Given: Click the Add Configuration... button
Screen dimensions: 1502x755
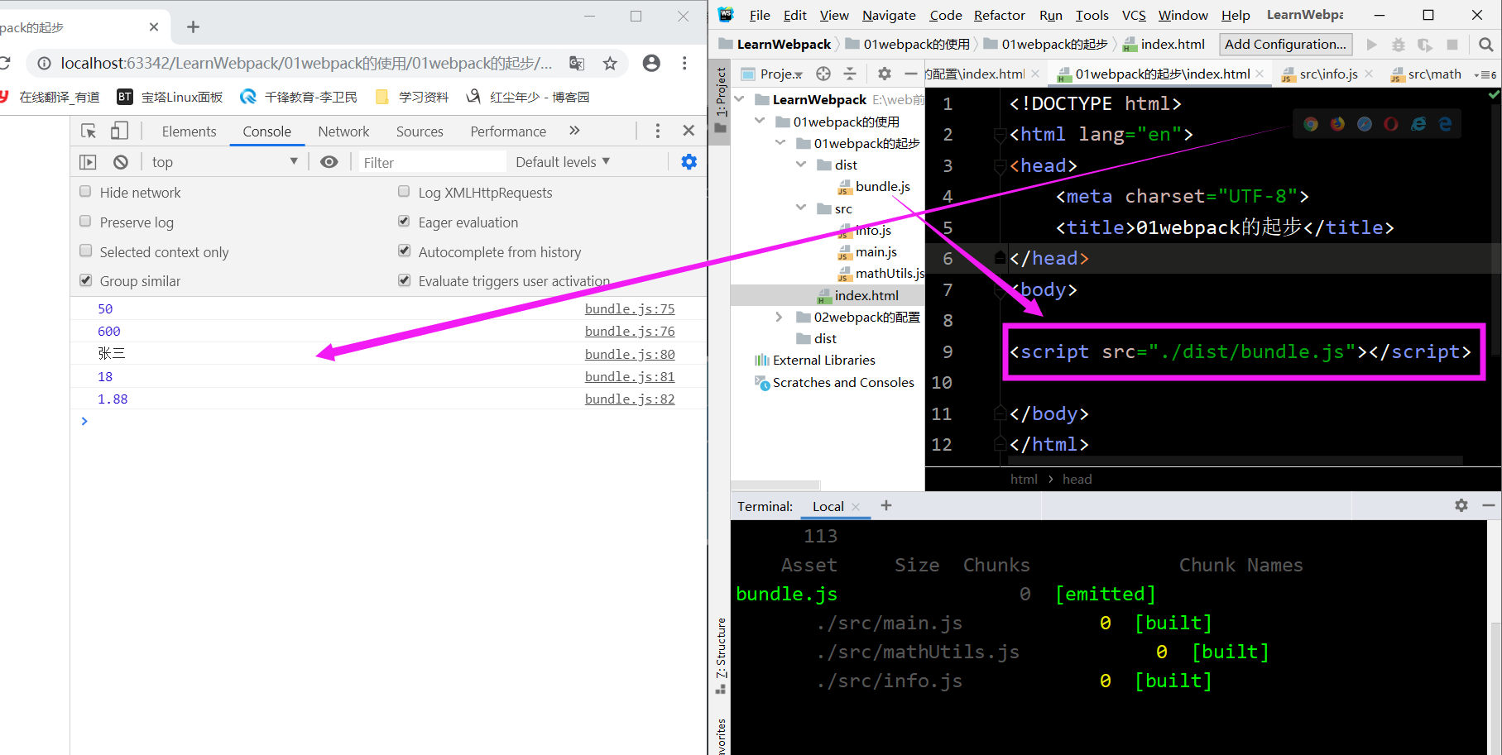Looking at the screenshot, I should pos(1286,45).
